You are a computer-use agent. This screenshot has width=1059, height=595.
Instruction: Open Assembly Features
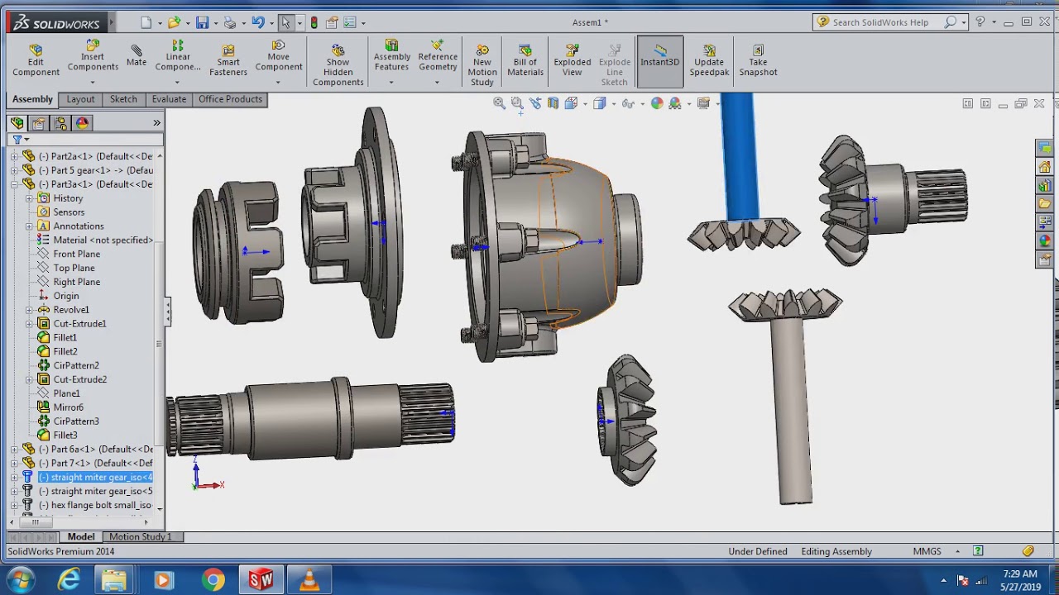pos(391,56)
